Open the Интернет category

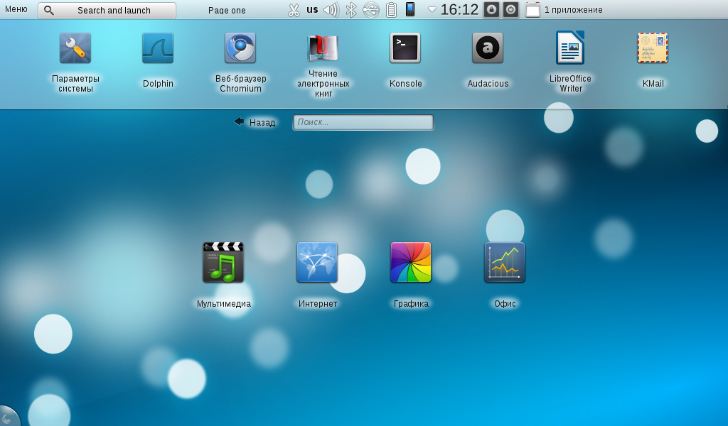click(317, 263)
